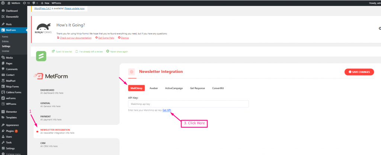The width and height of the screenshot is (381, 155).
Task: Open Elementor in the sidebar
Action: 12,112
